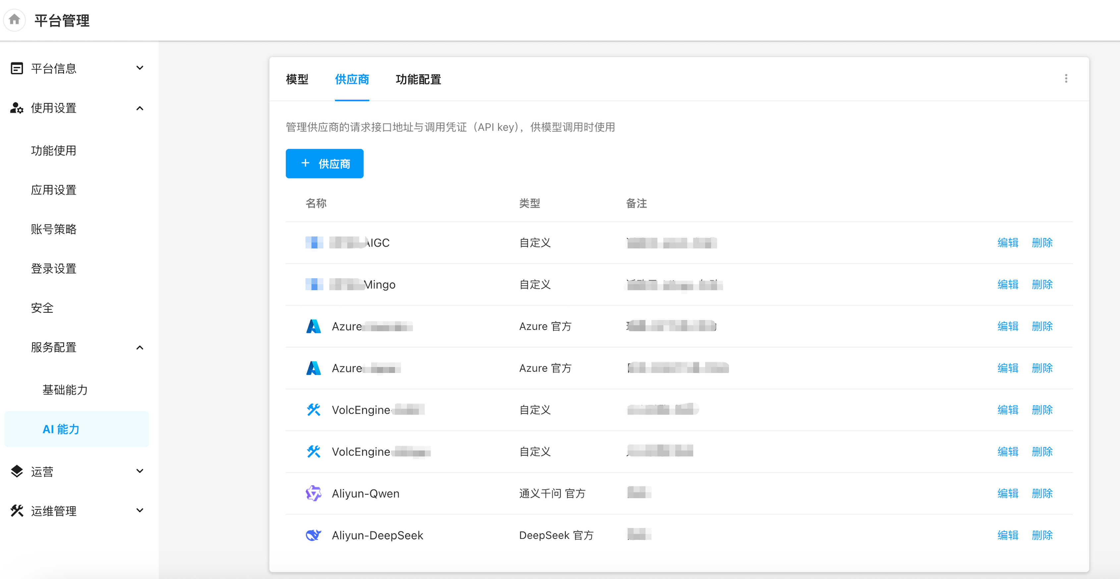Image resolution: width=1120 pixels, height=579 pixels.
Task: Delete the Aliyun-DeepSeek provider
Action: 1042,535
